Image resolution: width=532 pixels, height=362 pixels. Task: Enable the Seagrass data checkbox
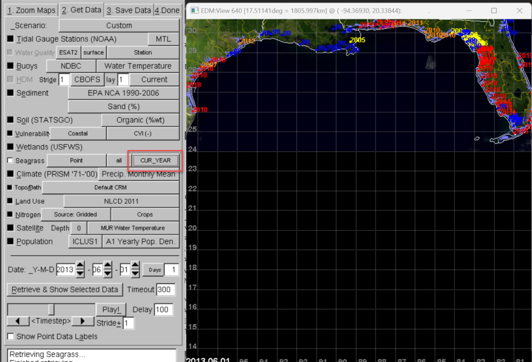[x=11, y=161]
